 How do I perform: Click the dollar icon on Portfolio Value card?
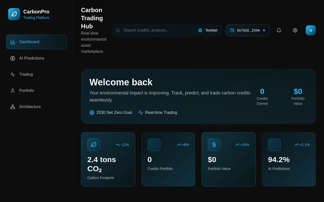214,145
